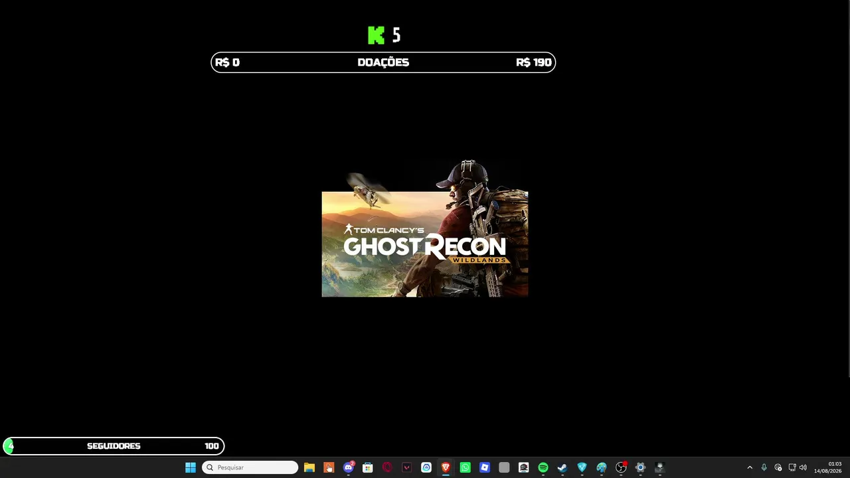This screenshot has height=478, width=850.
Task: Open the paint palette app
Action: tap(602, 467)
